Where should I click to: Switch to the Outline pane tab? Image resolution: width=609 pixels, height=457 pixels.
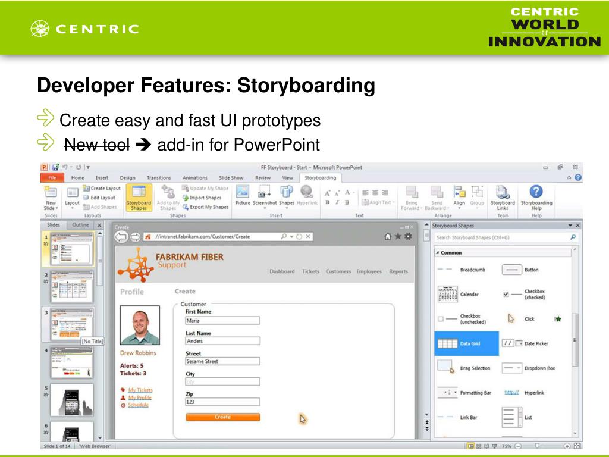[x=80, y=225]
